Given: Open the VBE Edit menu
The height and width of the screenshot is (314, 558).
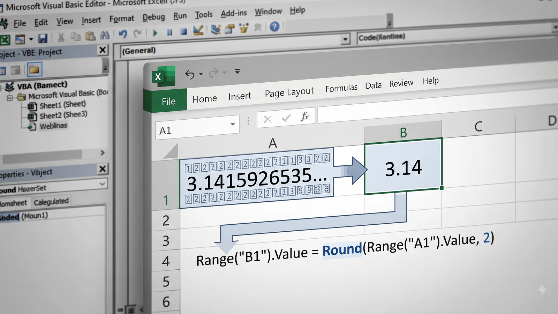Looking at the screenshot, I should pos(41,22).
